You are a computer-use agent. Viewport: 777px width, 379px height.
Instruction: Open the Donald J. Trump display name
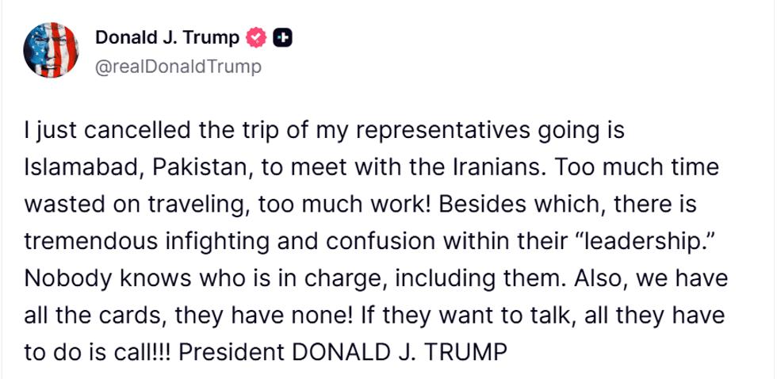(x=166, y=37)
